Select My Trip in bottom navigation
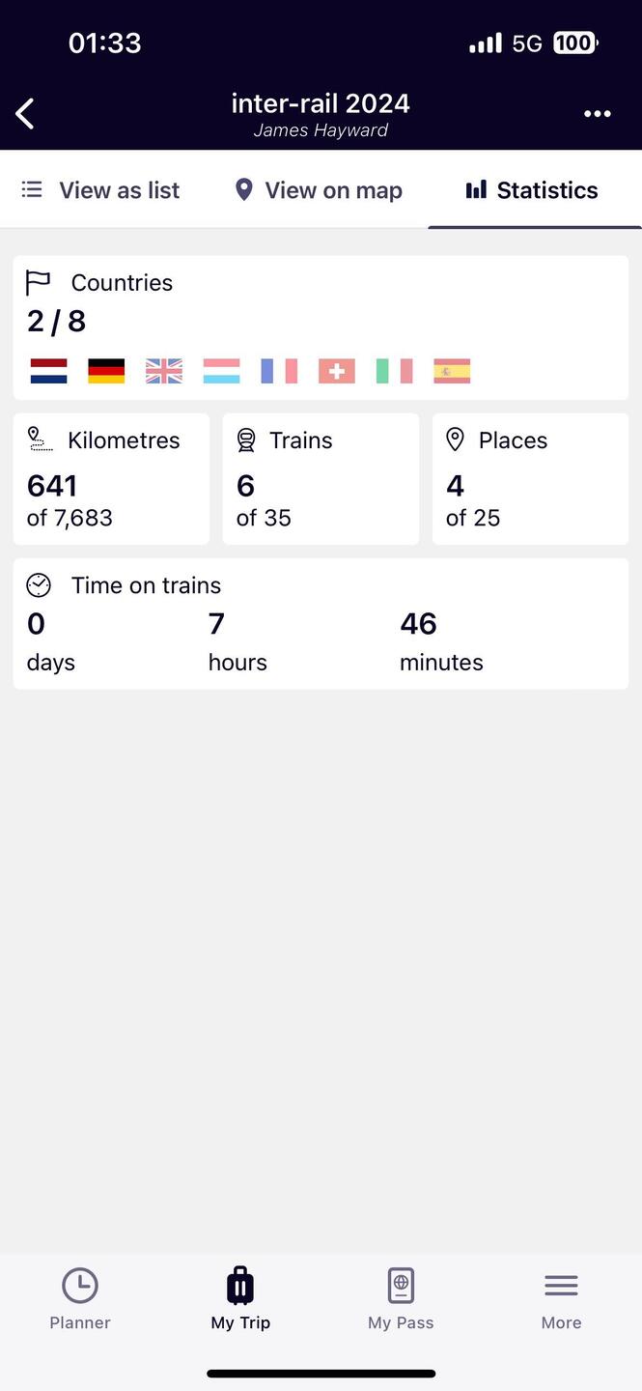Screen dimensions: 642x1391 point(240,1299)
